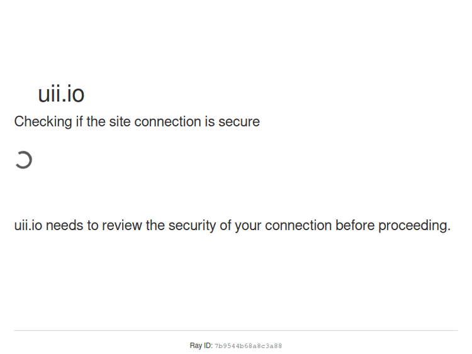Click the word "needs" in the review message
The width and height of the screenshot is (472, 354).
[64, 226]
